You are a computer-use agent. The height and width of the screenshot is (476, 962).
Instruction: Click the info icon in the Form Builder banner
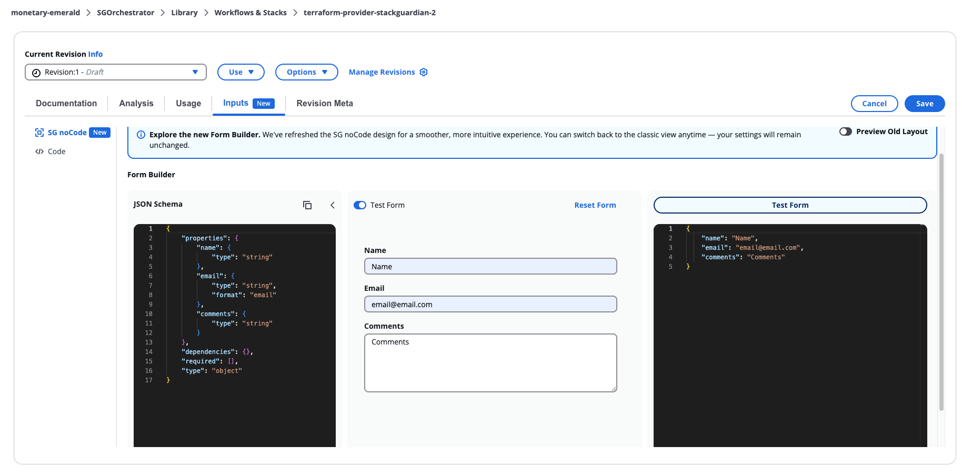(141, 135)
